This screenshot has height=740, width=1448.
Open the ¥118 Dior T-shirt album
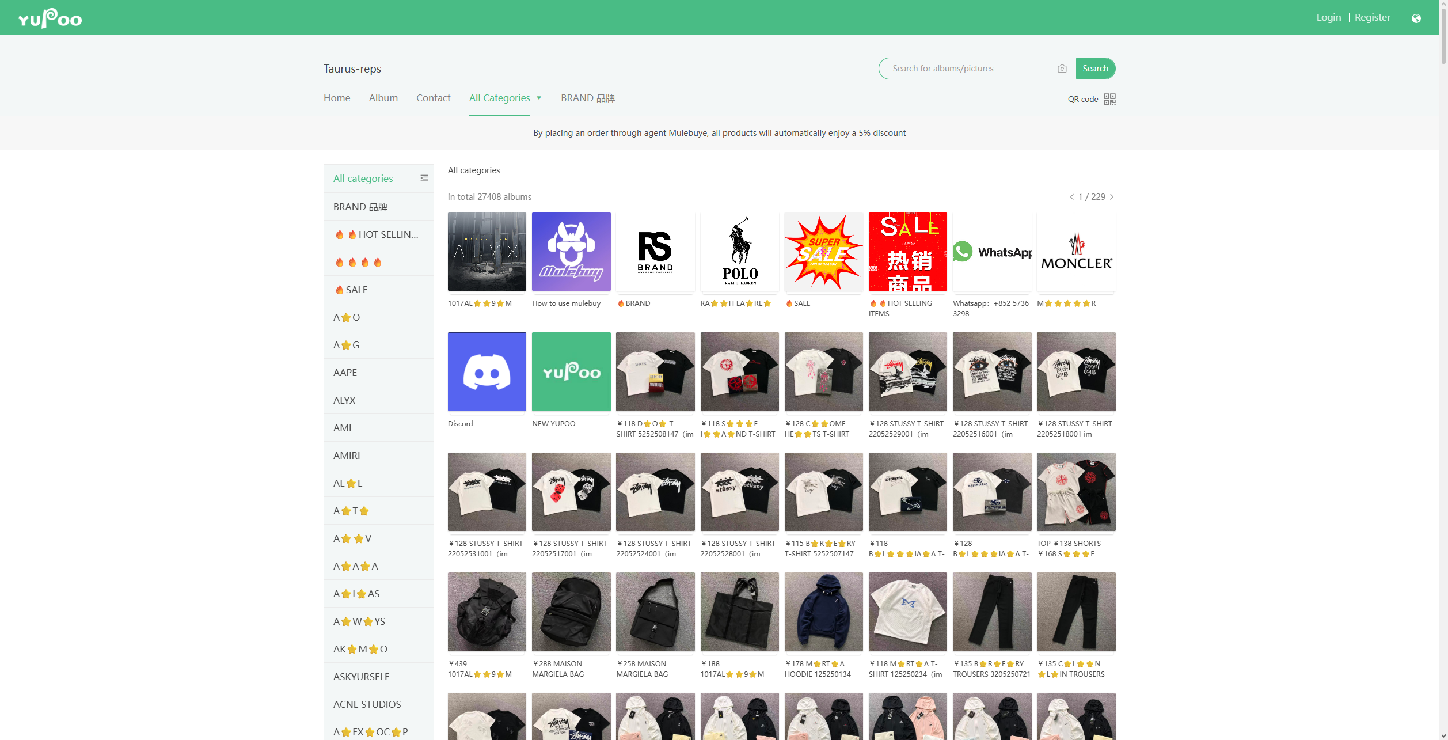tap(655, 371)
